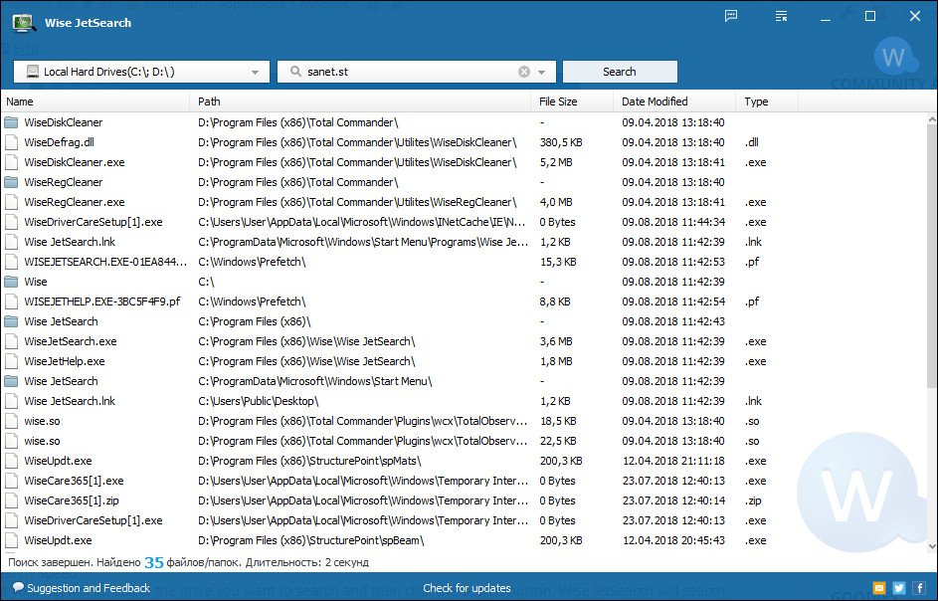
Task: Open the search history dropdown arrow
Action: tap(542, 73)
